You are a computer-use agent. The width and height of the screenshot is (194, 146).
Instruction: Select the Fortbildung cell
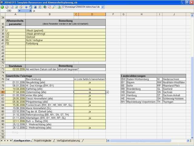coord(65,43)
